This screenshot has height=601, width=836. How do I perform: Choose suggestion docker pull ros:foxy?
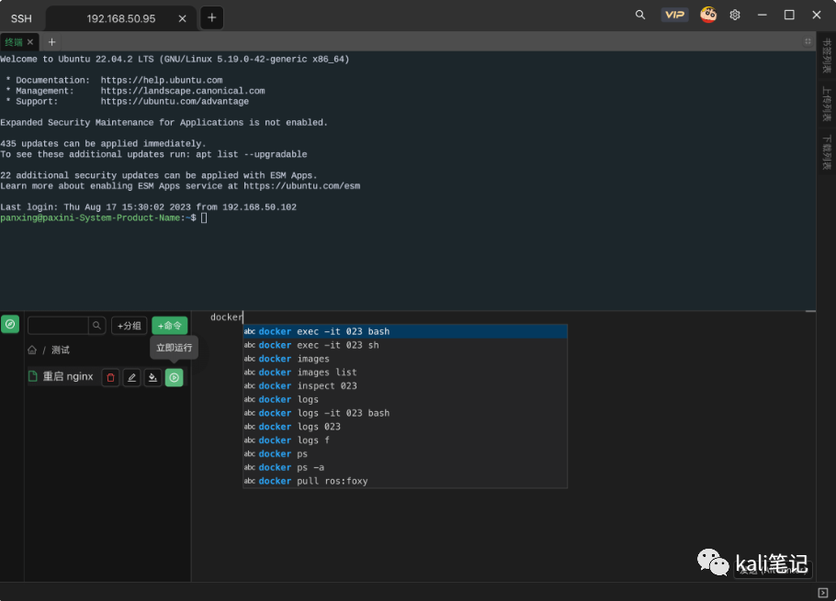(x=405, y=481)
